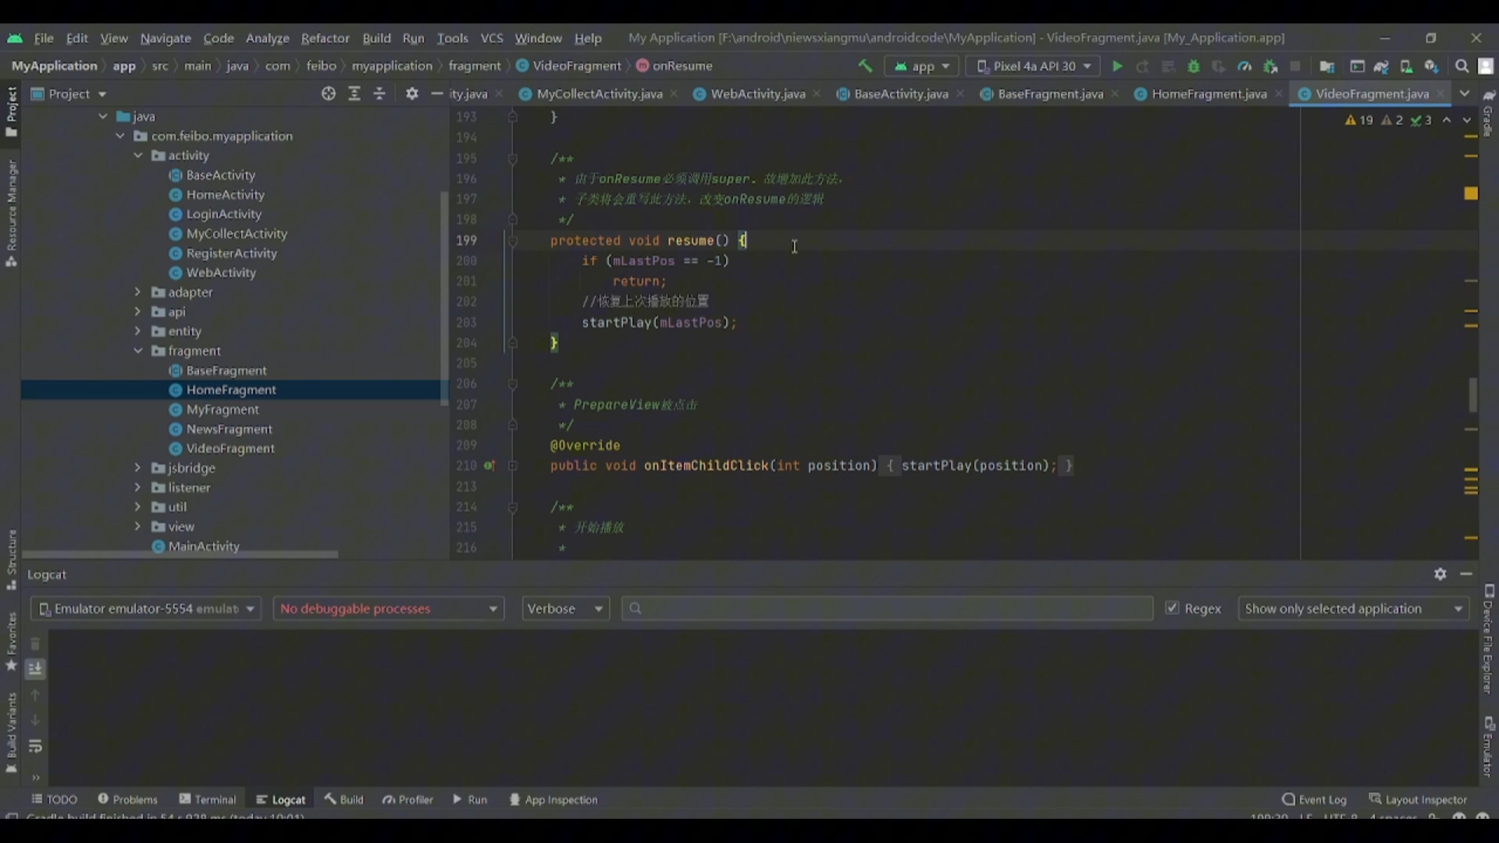
Task: Click Expand All icon in Project panel
Action: click(x=354, y=94)
